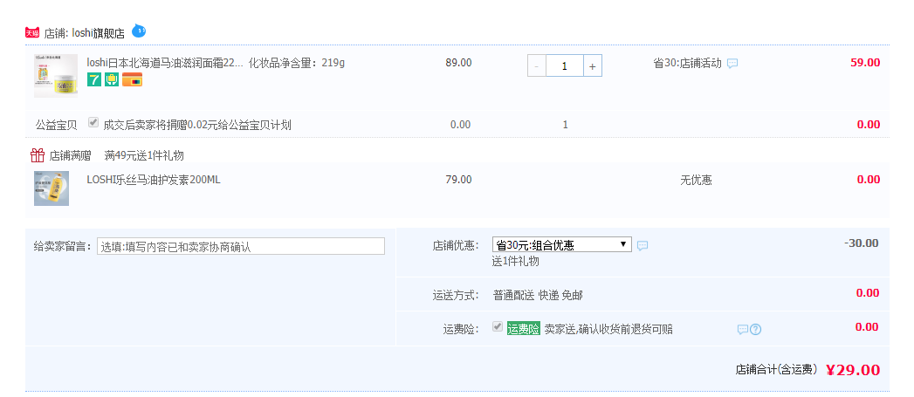Increase quantity with the plus button
The width and height of the screenshot is (914, 397).
click(592, 65)
